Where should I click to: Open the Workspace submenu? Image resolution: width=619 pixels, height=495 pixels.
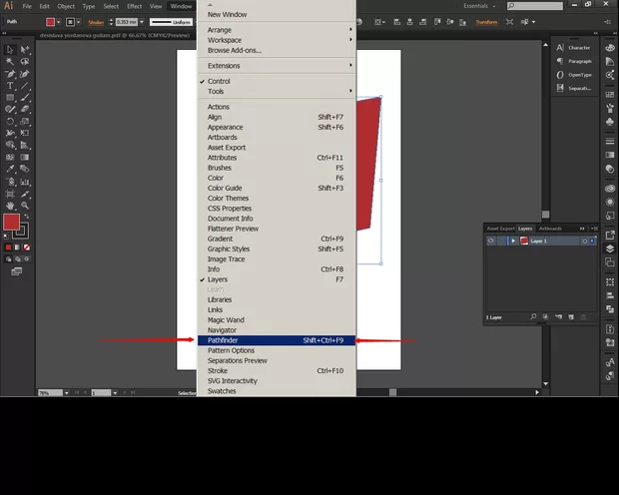(x=277, y=40)
